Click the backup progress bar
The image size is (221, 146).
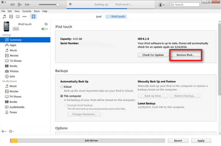[x=110, y=8]
